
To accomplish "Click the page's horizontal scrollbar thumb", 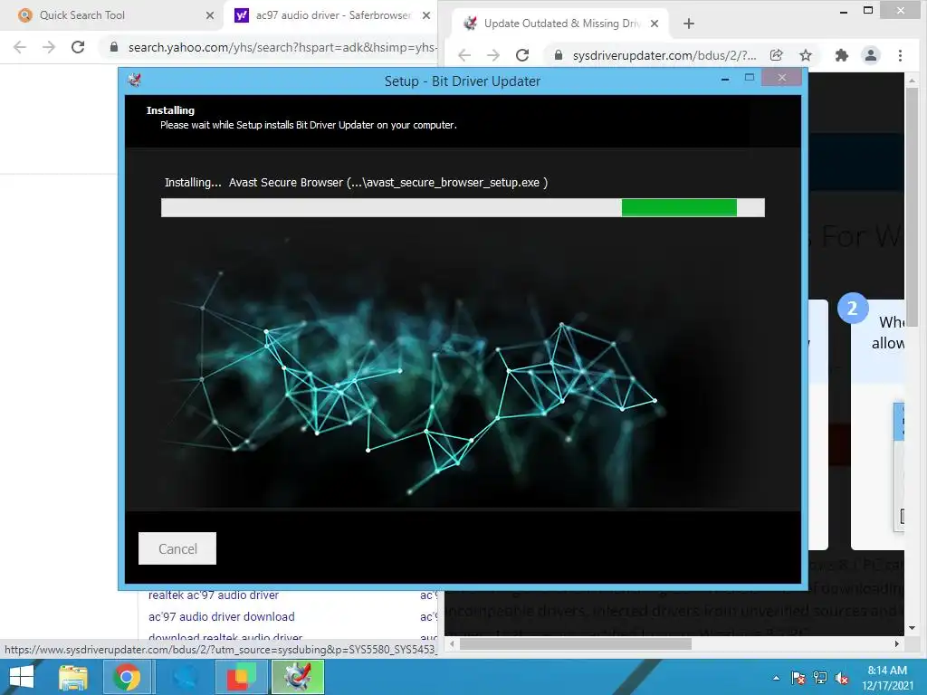I will point(575,643).
